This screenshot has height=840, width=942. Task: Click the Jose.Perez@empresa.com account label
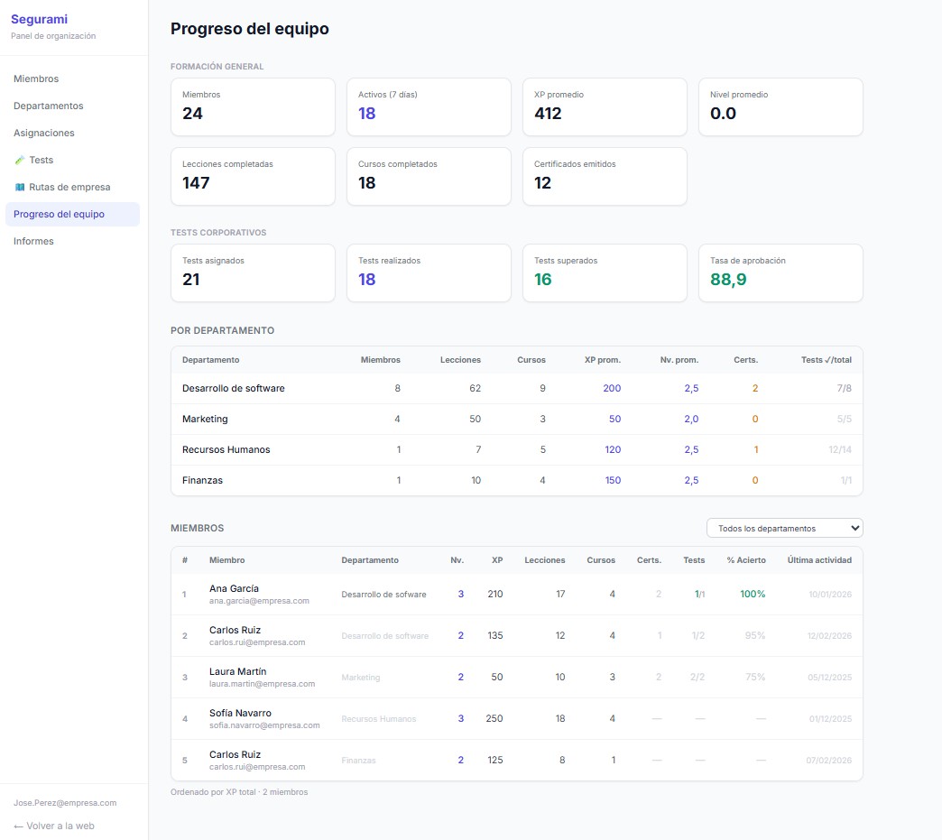64,802
